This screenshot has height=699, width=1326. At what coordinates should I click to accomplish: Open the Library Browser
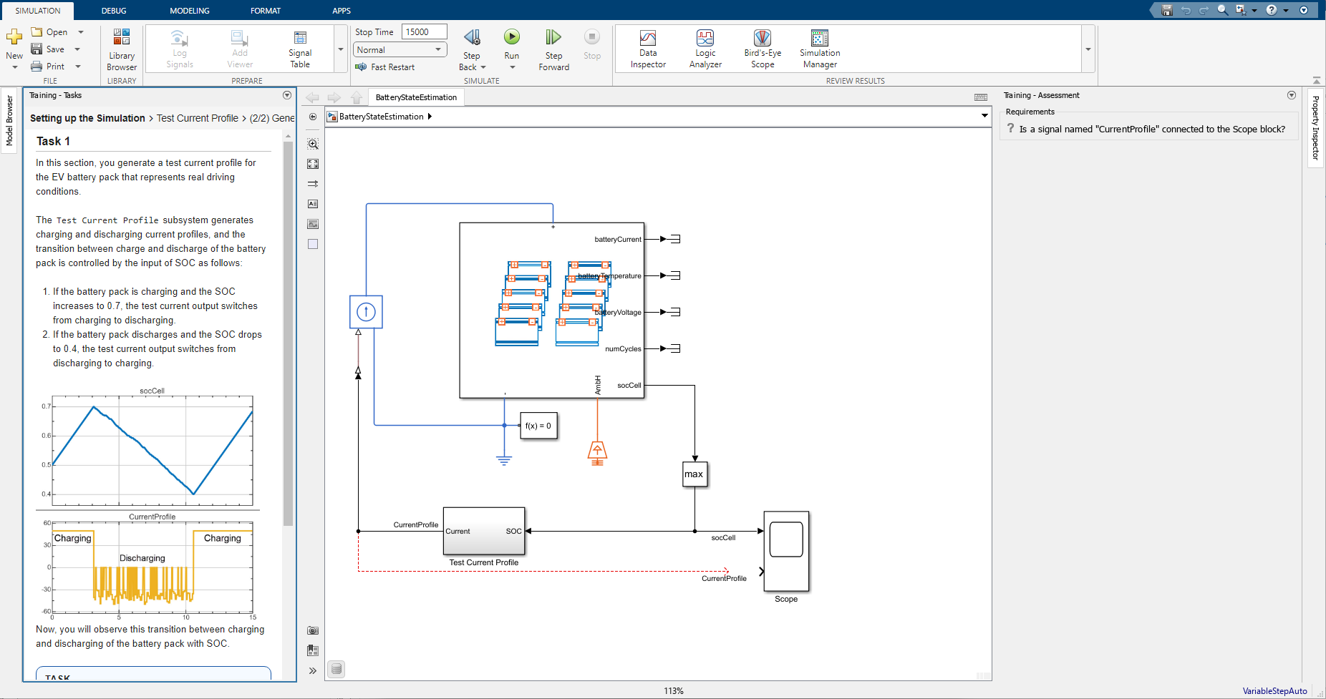point(122,49)
